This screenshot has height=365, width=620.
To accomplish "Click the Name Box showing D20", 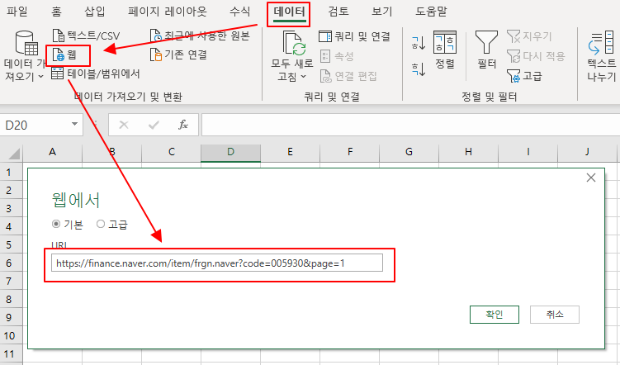I will coord(35,125).
